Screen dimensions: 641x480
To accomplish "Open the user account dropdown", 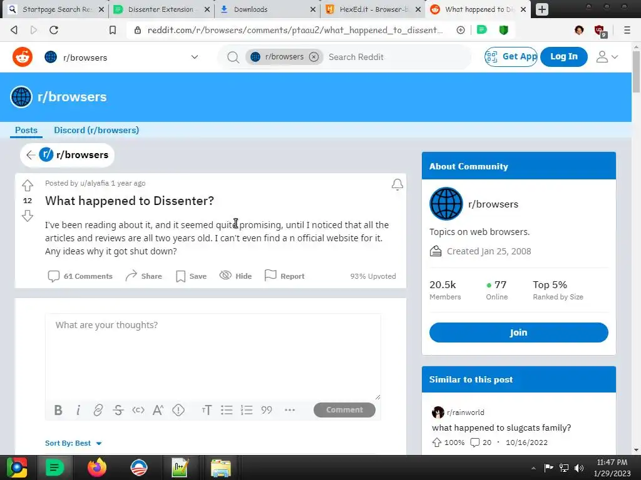I will click(x=607, y=57).
